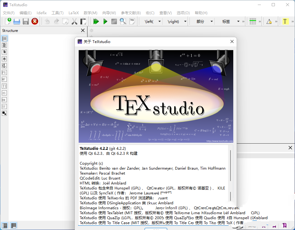Cut selection using the scissors icon
The image size is (295, 230).
tap(74, 21)
